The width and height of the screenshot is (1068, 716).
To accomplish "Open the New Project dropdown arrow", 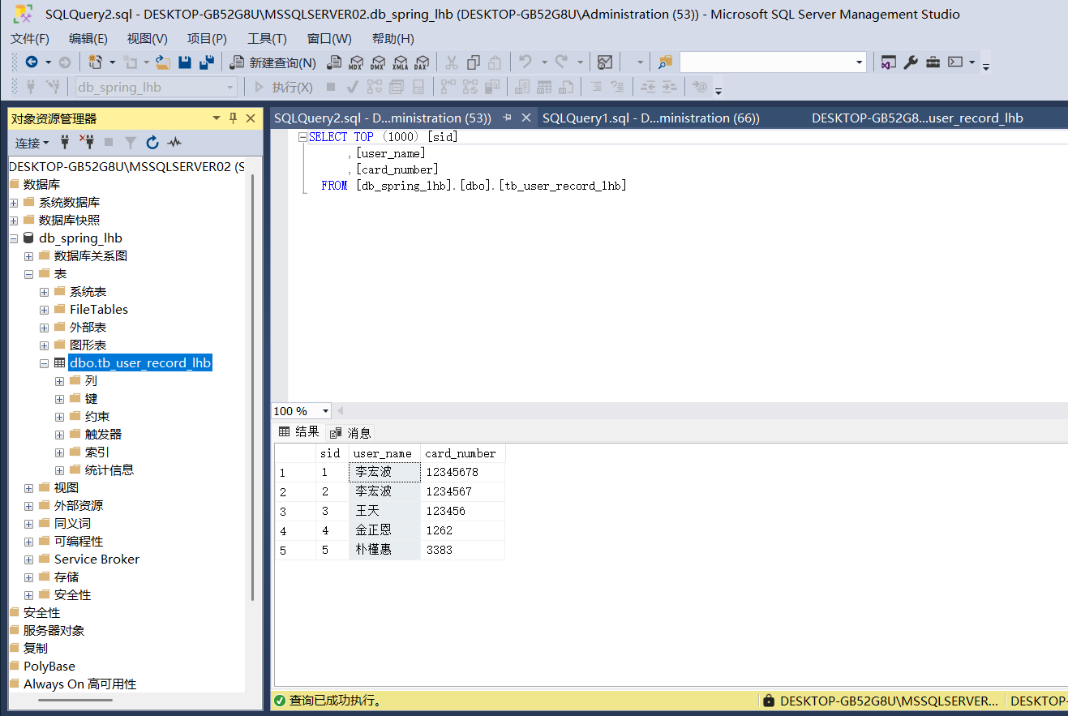I will [x=112, y=62].
